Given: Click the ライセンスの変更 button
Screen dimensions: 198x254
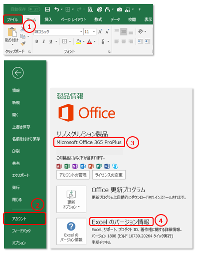Looking at the screenshot, I should (109, 175).
